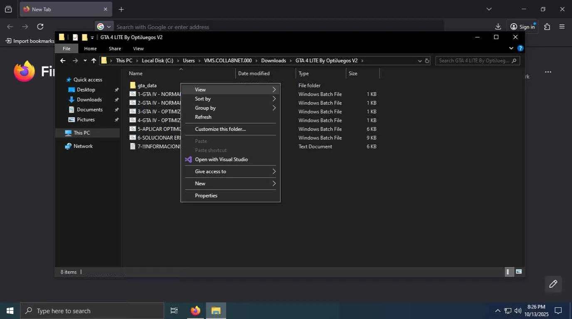Click Users in the address bar breadcrumb
Viewport: 572px width, 319px height.
(x=189, y=61)
